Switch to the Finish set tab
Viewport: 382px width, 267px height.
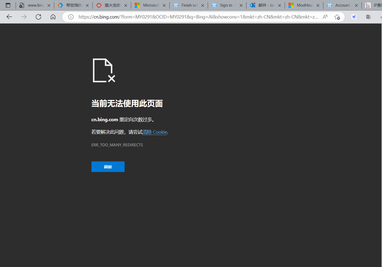point(188,5)
